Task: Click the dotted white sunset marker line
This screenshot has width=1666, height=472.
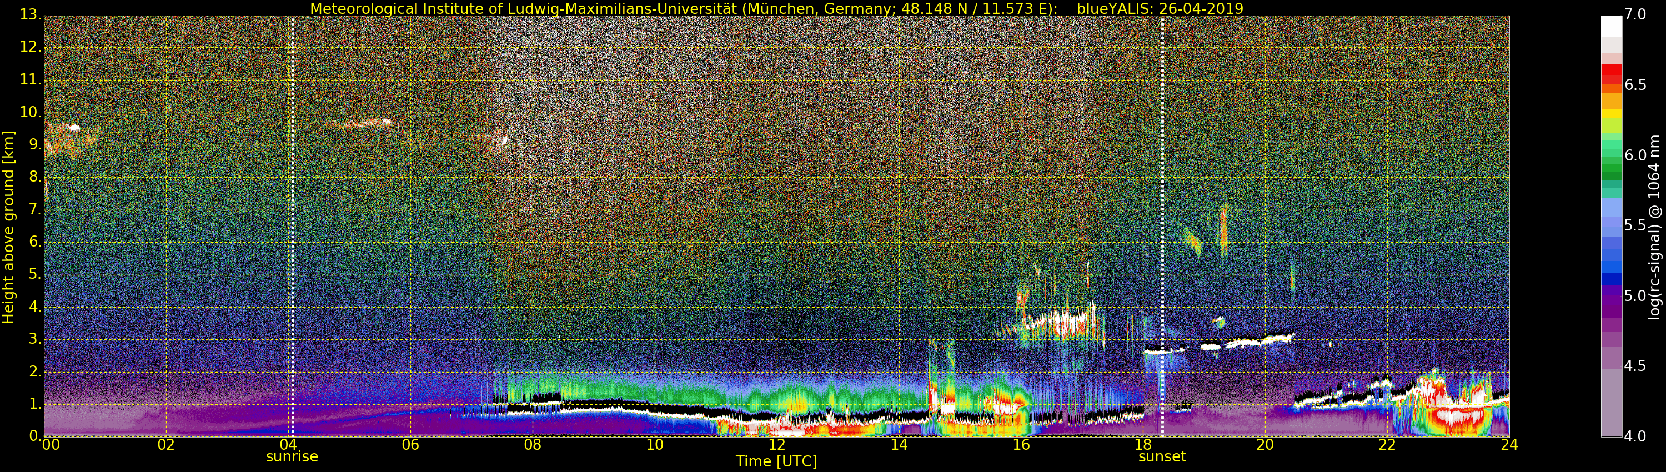Action: pos(1162,227)
